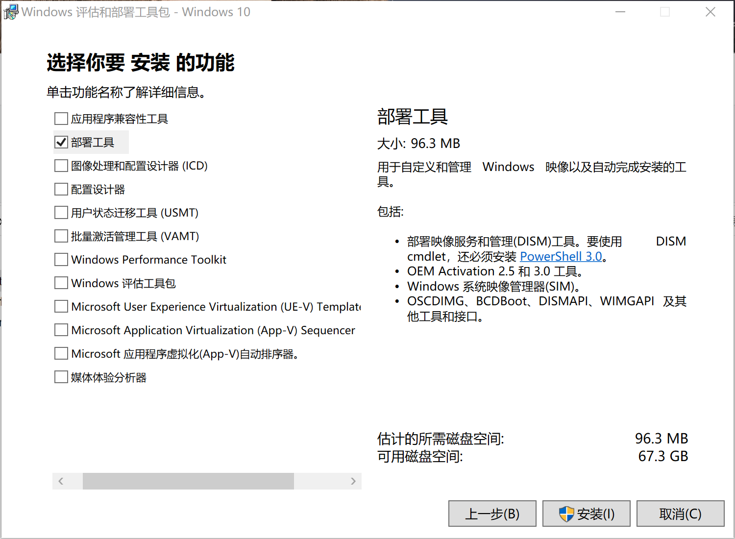The width and height of the screenshot is (735, 539).
Task: Click the 取消(C) cancel button
Action: pos(680,514)
